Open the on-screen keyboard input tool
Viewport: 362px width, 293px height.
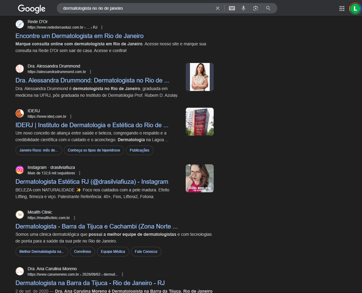(232, 8)
